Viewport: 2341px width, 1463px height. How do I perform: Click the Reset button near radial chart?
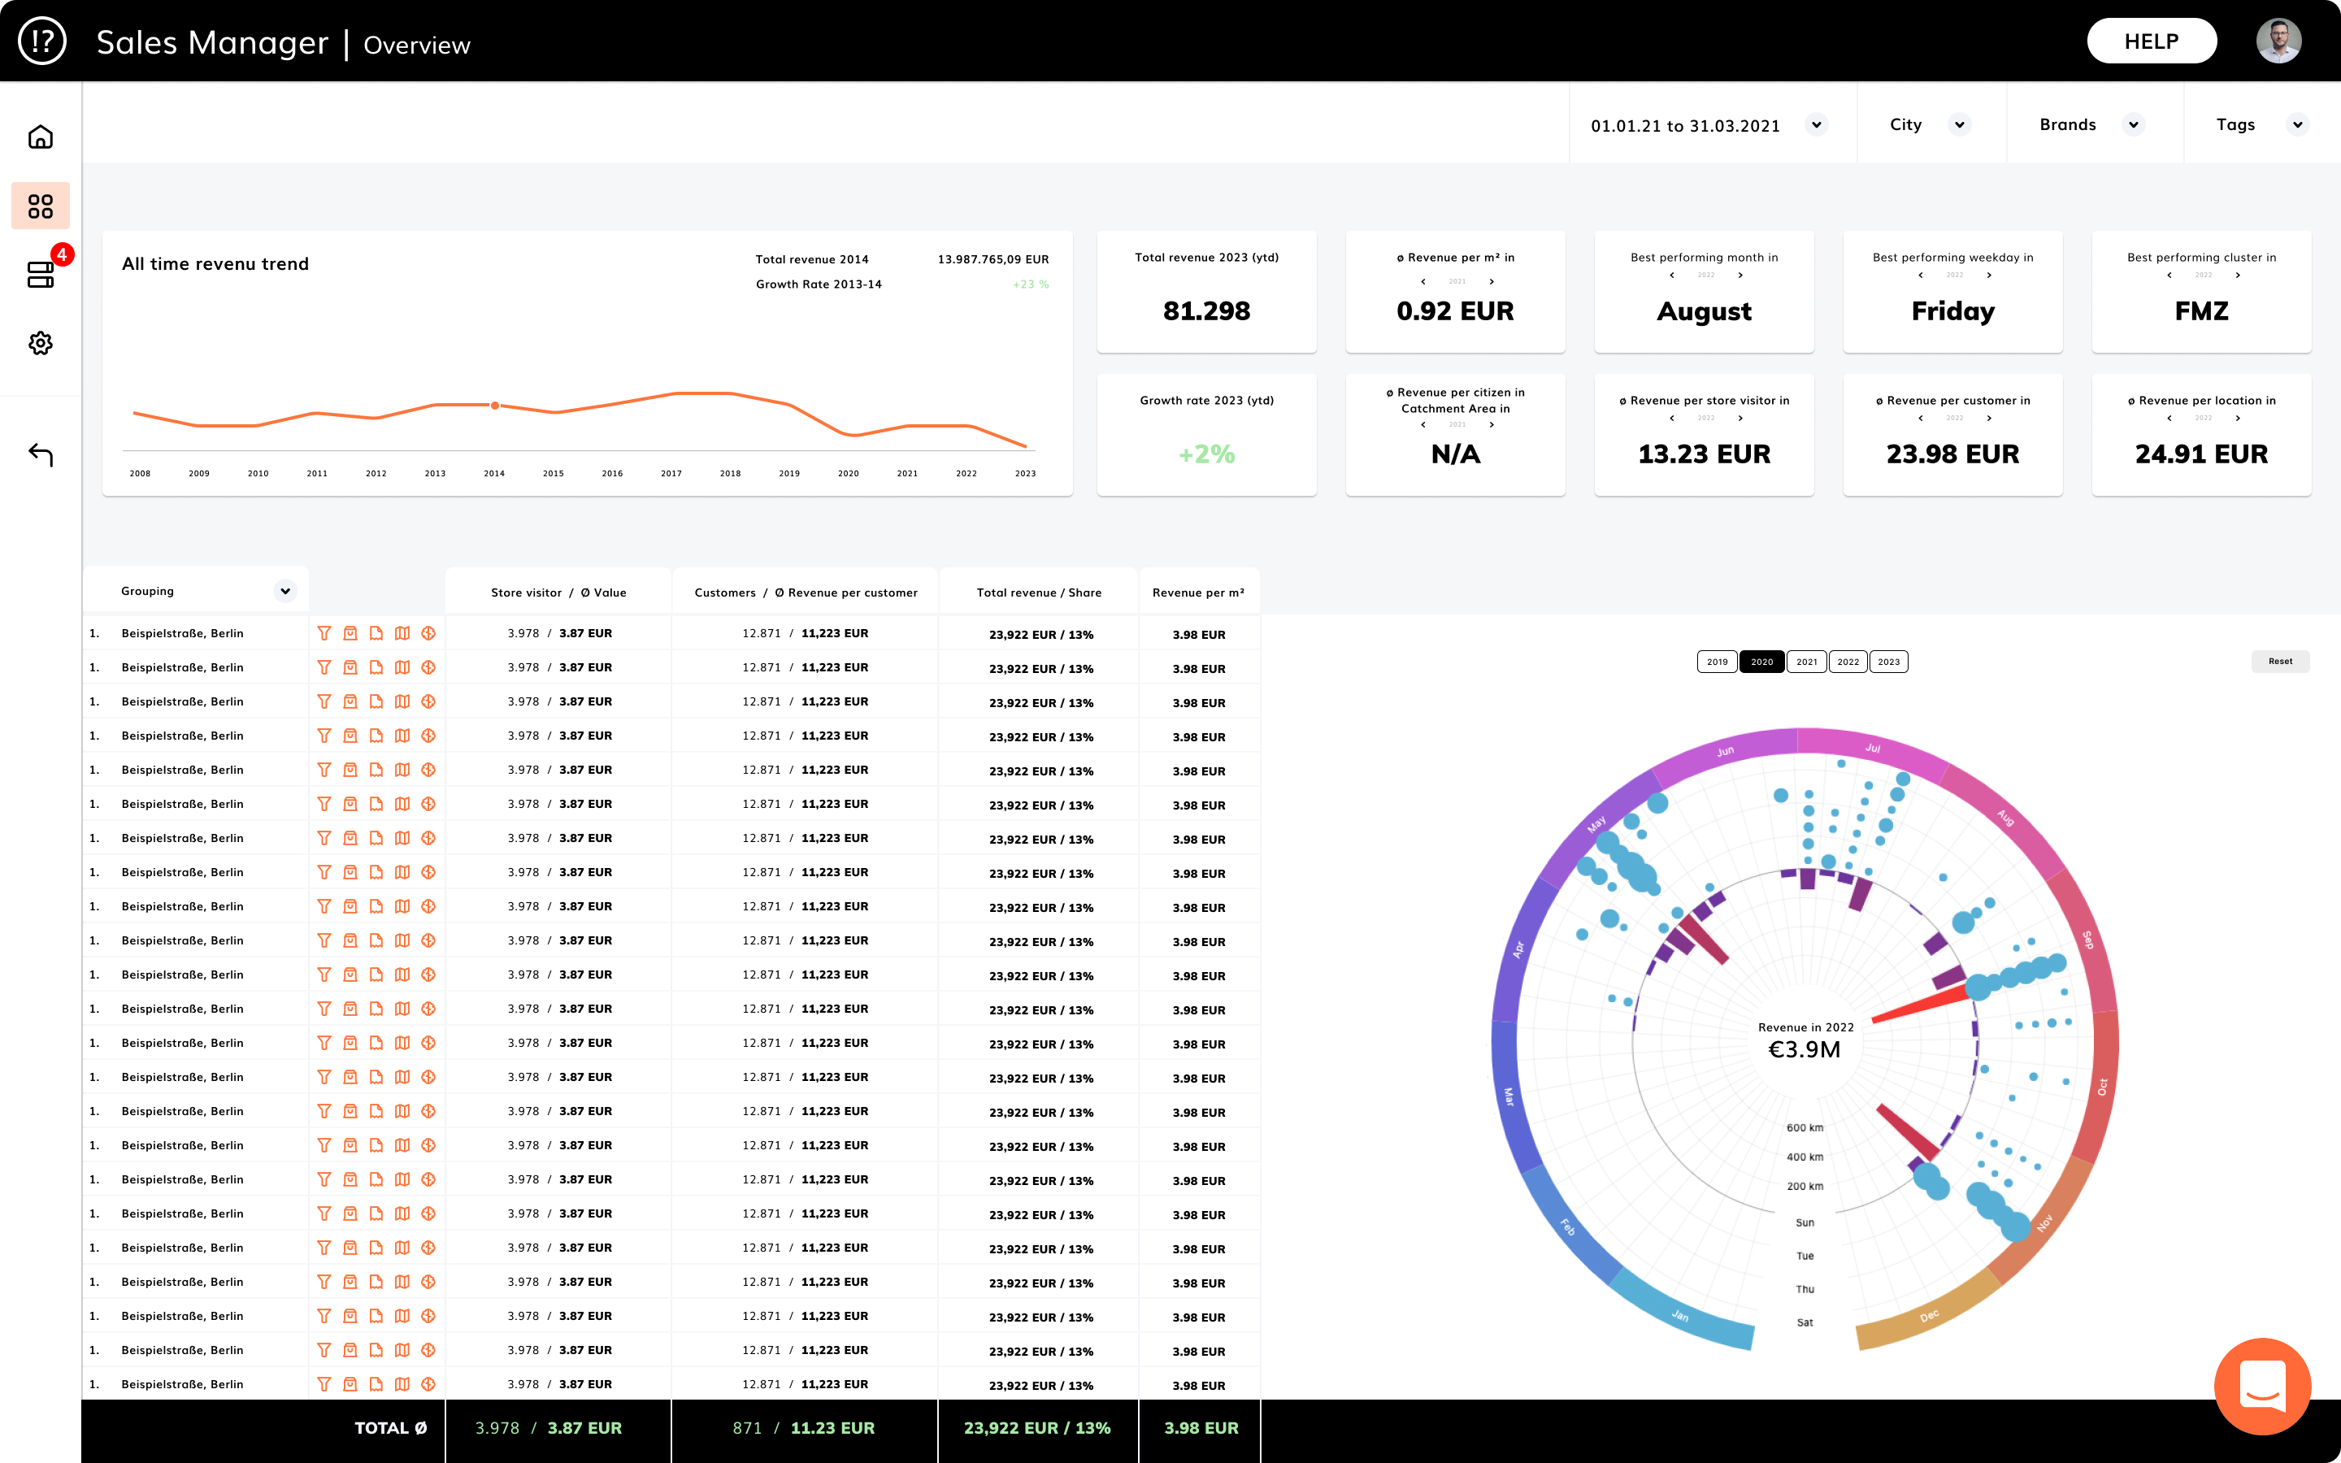tap(2280, 662)
